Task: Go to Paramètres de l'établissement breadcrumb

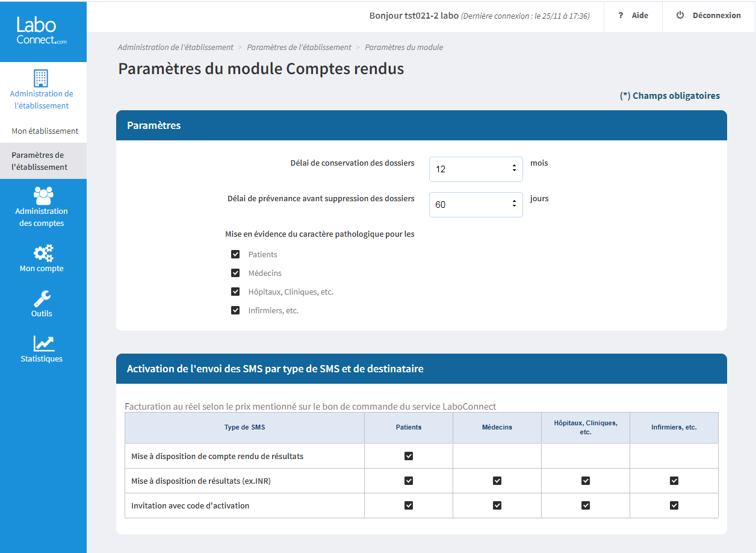Action: tap(299, 47)
